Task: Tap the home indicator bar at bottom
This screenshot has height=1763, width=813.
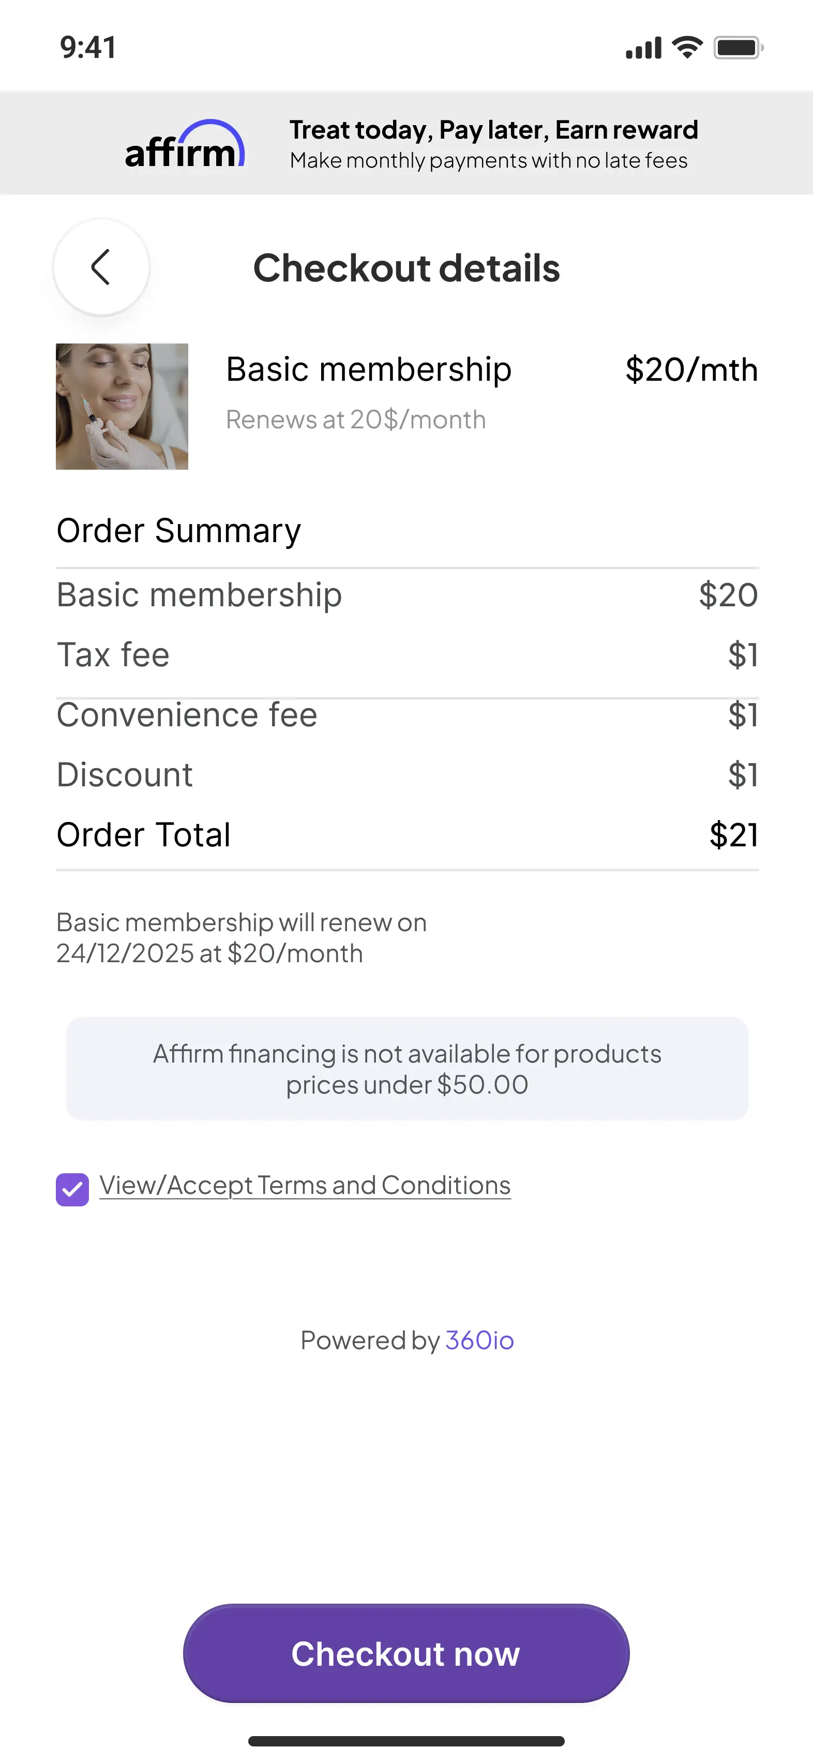Action: pyautogui.click(x=406, y=1741)
